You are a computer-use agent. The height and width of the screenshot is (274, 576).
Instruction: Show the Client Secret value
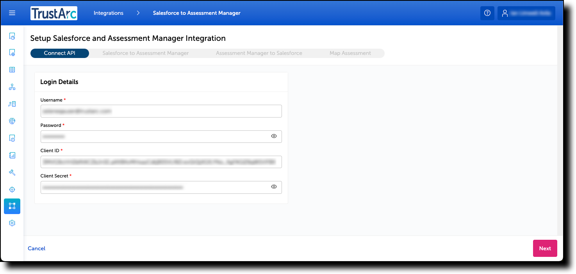[274, 187]
